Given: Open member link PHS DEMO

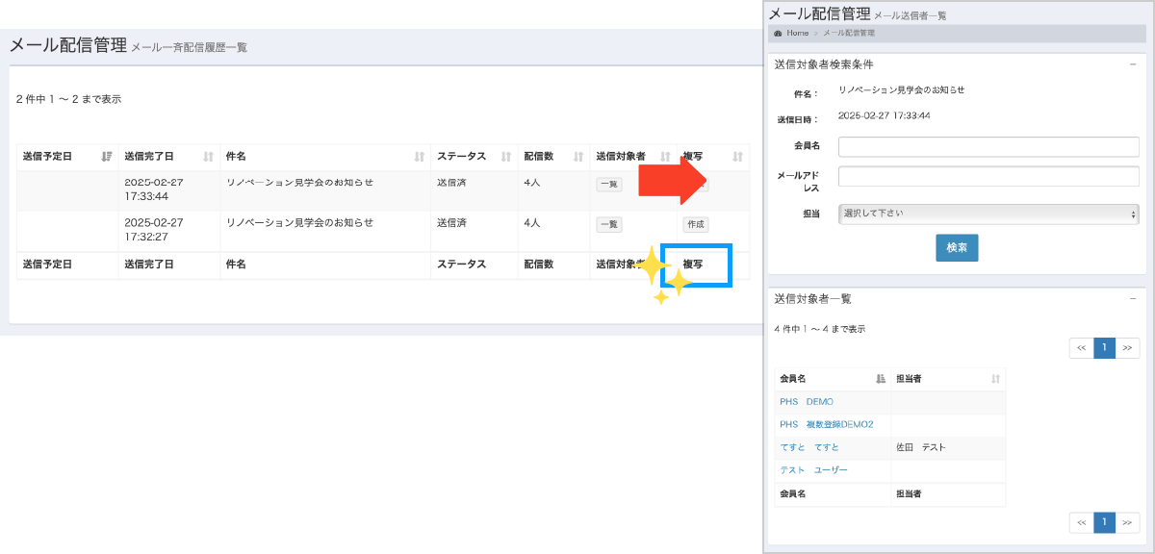Looking at the screenshot, I should tap(807, 402).
